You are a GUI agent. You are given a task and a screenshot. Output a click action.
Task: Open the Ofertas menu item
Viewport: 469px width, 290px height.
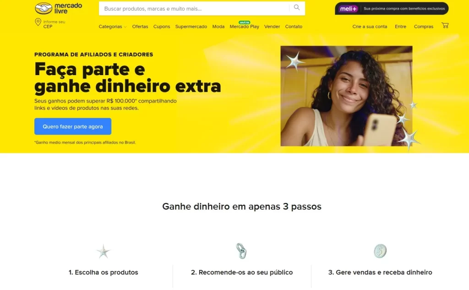pyautogui.click(x=140, y=27)
